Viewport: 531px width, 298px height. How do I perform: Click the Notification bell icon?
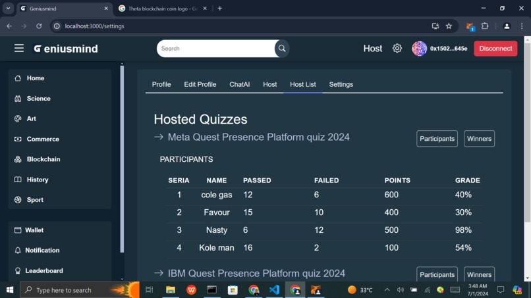(x=18, y=250)
